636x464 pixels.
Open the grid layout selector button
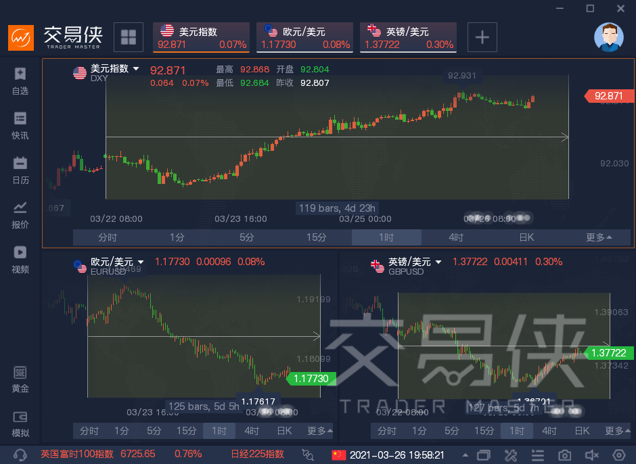(129, 37)
